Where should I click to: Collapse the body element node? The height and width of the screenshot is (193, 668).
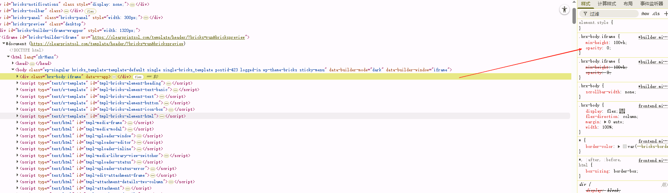tap(13, 70)
